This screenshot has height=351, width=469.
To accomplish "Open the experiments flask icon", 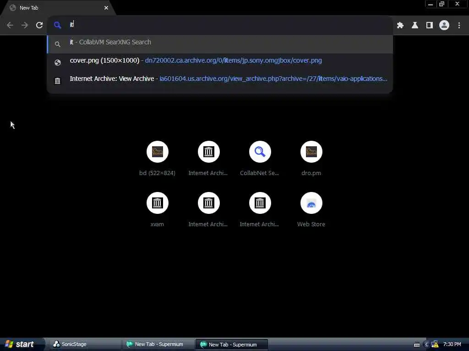I will (415, 26).
